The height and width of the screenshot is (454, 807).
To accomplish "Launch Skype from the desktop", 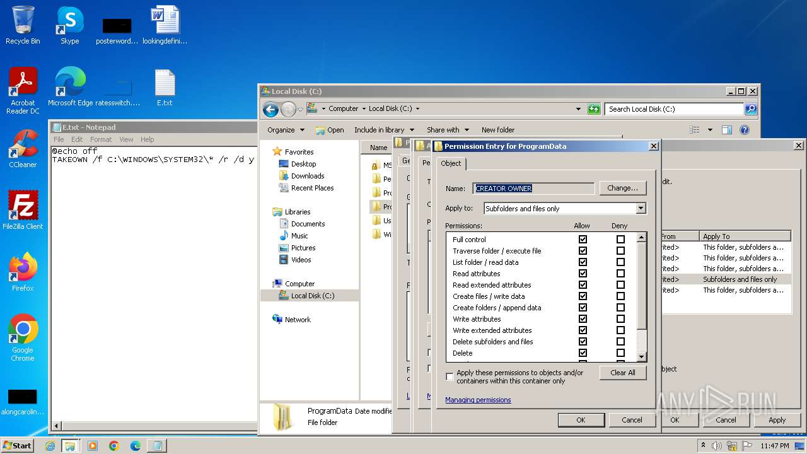I will pos(69,25).
